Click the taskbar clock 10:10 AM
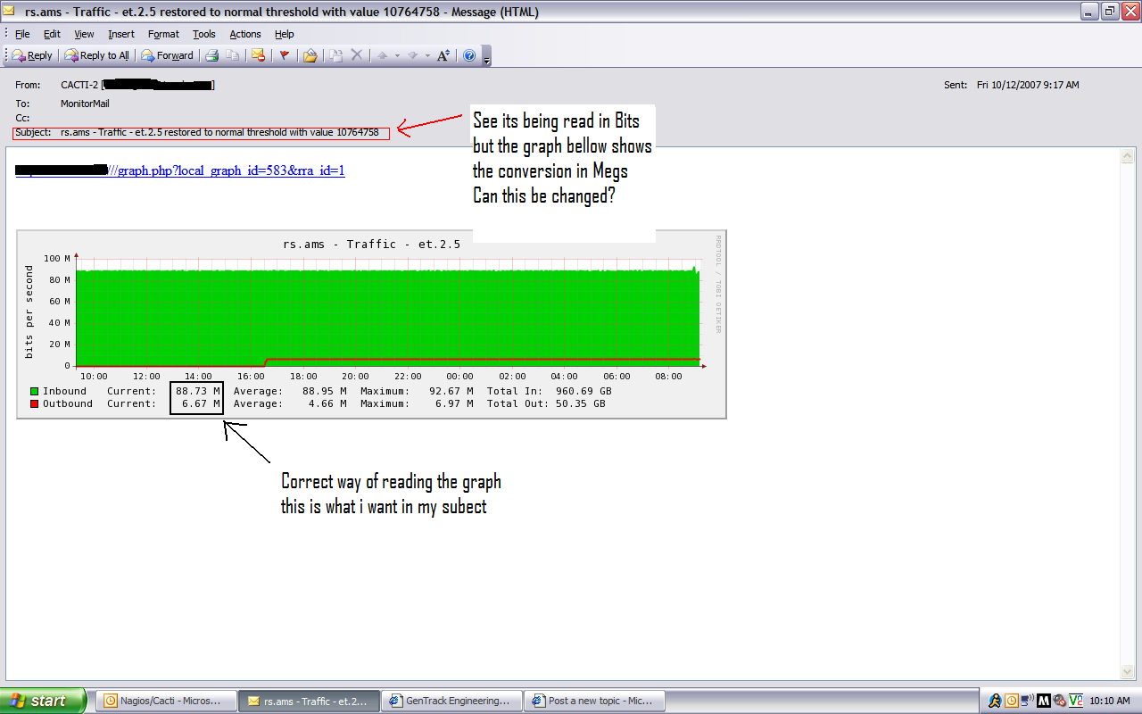Viewport: 1142px width, 714px height. point(1111,701)
